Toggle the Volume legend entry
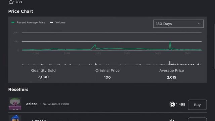The height and width of the screenshot is (121, 215). (x=58, y=23)
